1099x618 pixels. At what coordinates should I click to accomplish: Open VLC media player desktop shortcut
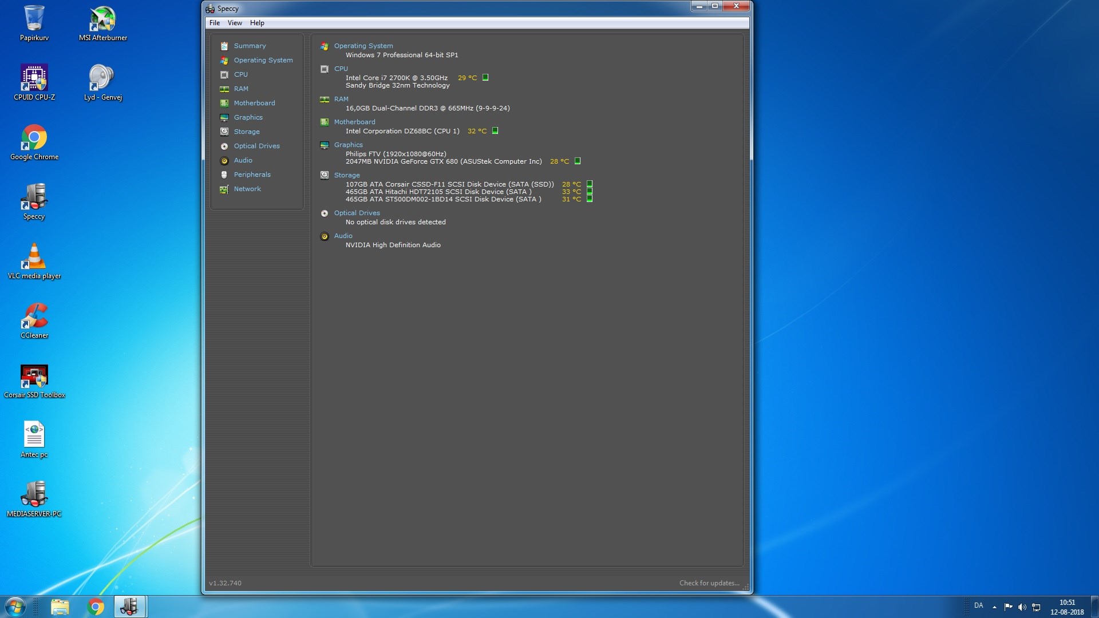pyautogui.click(x=34, y=262)
